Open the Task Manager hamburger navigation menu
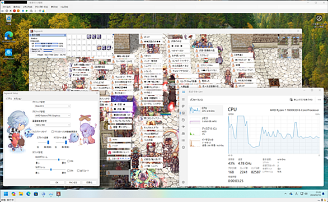Viewport: 328px width, 202px height. click(x=184, y=99)
